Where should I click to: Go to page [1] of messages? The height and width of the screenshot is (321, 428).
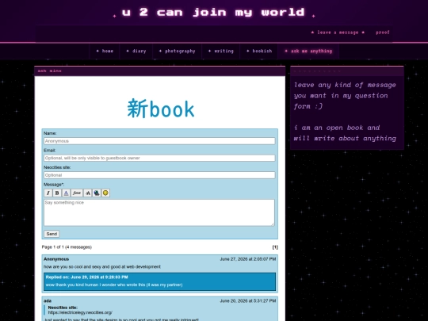tap(275, 247)
